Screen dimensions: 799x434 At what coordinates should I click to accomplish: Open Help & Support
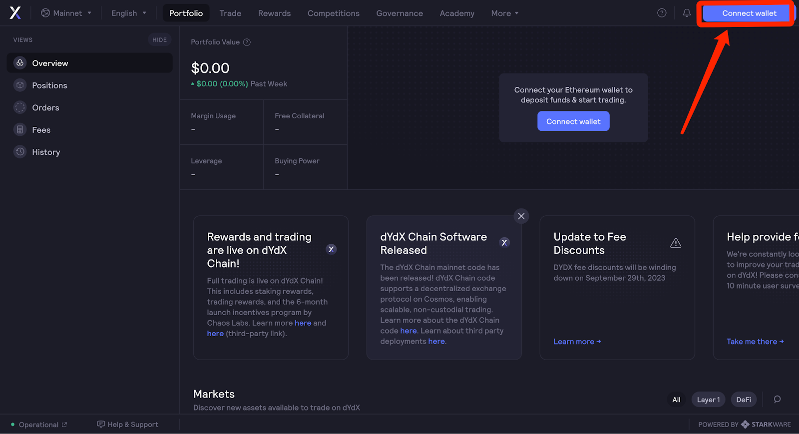[x=127, y=425]
